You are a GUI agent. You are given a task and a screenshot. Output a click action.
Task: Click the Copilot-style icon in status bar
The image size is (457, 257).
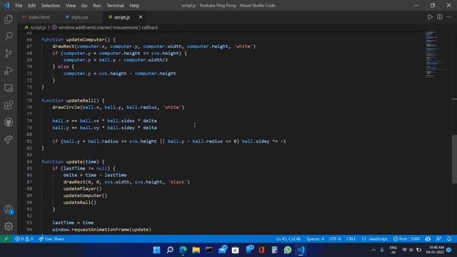(x=428, y=238)
